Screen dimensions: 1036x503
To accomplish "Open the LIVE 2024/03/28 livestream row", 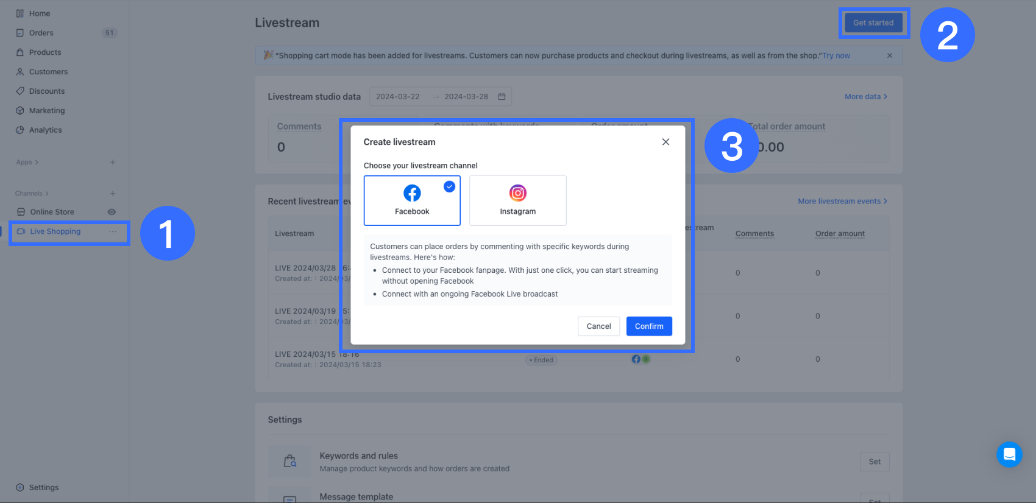I will coord(578,273).
